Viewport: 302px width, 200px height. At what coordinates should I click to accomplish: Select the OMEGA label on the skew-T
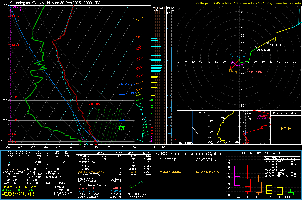16,7
